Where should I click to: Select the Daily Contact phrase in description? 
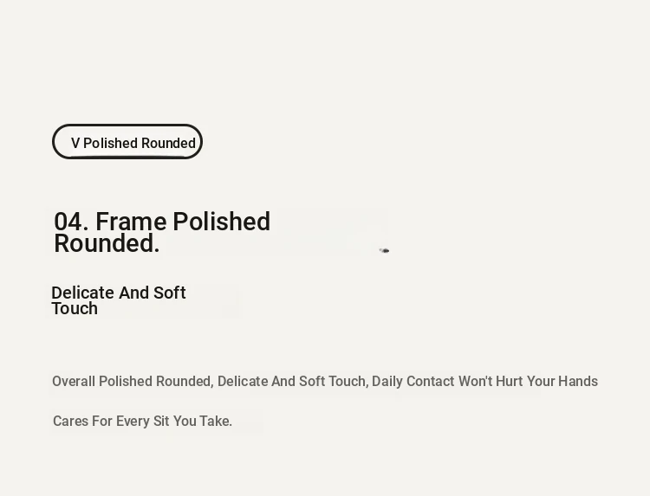point(413,382)
